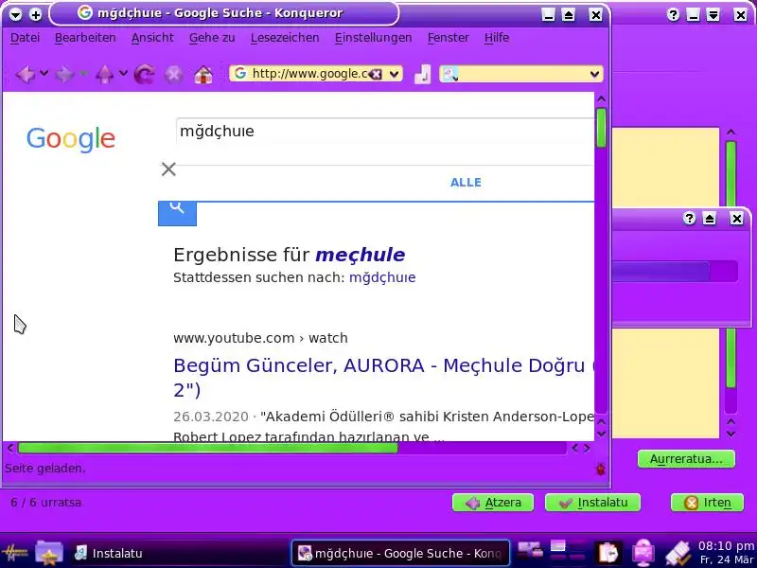This screenshot has width=757, height=568.
Task: Click the blue magnifier search button
Action: 177,213
